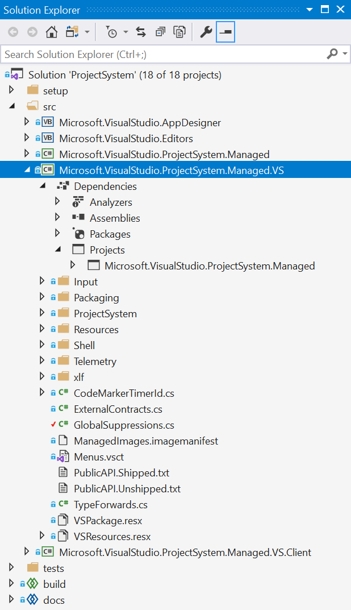Select the Packaging folder
Image resolution: width=351 pixels, height=610 pixels.
pos(97,297)
